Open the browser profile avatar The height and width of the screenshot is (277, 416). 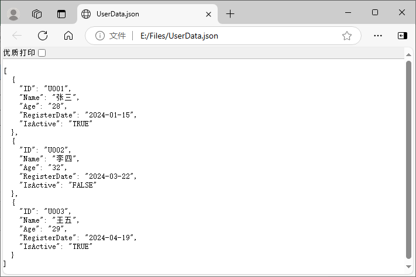13,14
